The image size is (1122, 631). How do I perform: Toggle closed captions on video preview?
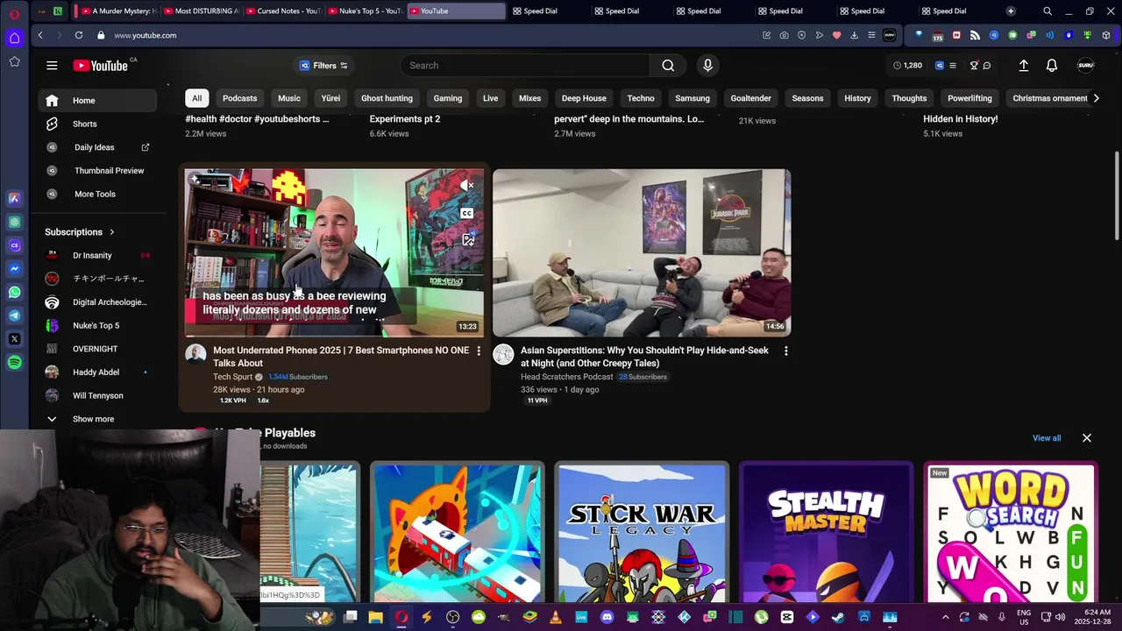point(467,213)
